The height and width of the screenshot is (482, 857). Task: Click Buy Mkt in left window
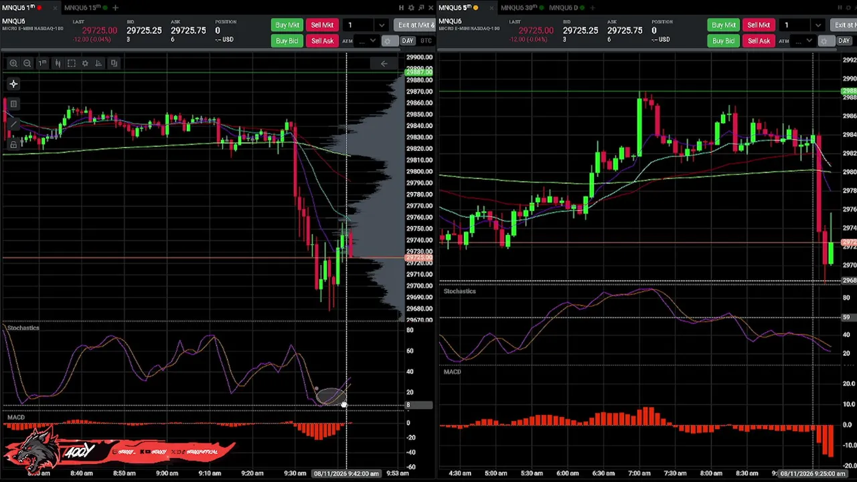tap(287, 25)
